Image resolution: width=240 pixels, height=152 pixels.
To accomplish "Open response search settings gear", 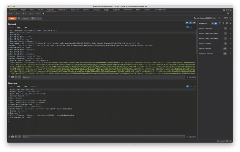I will [x=13, y=137].
